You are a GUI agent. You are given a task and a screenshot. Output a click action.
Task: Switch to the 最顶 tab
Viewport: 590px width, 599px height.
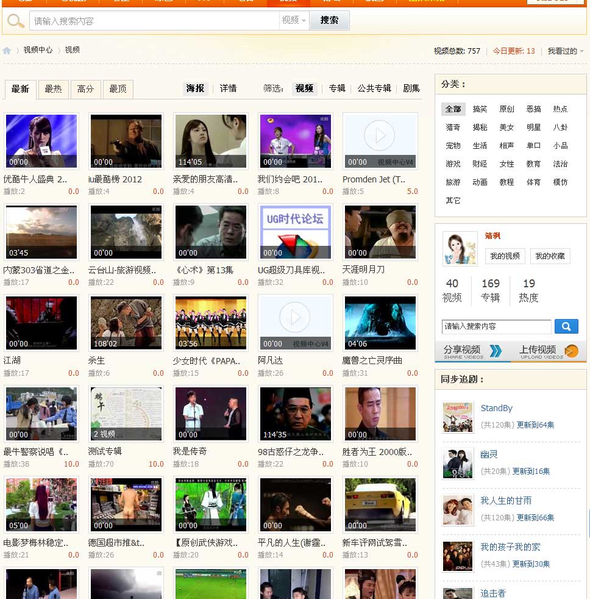118,90
